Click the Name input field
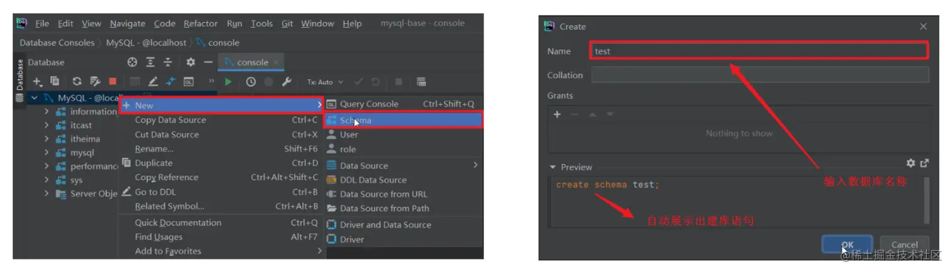This screenshot has height=272, width=952. 759,52
